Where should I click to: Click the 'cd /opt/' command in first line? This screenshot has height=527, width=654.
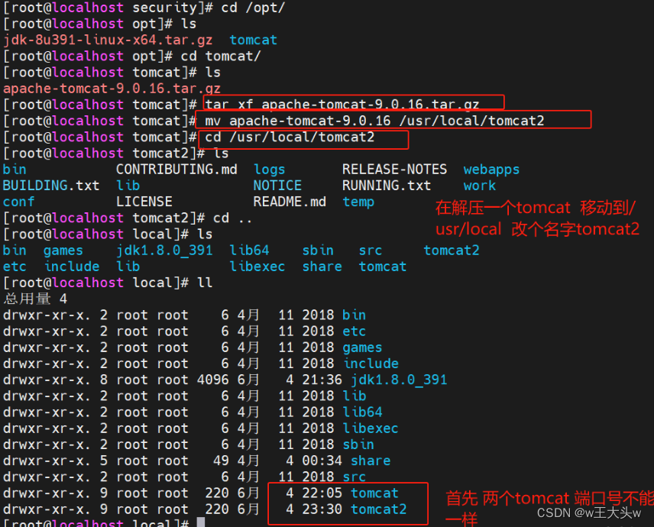[253, 8]
